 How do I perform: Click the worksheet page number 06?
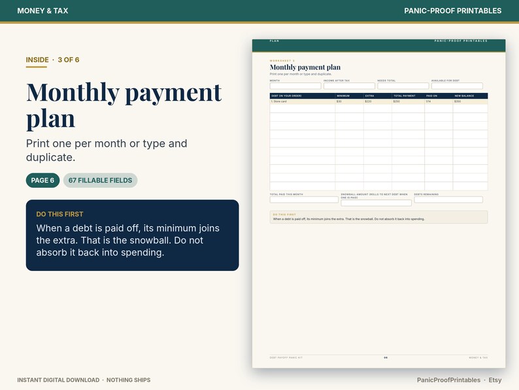coord(386,357)
